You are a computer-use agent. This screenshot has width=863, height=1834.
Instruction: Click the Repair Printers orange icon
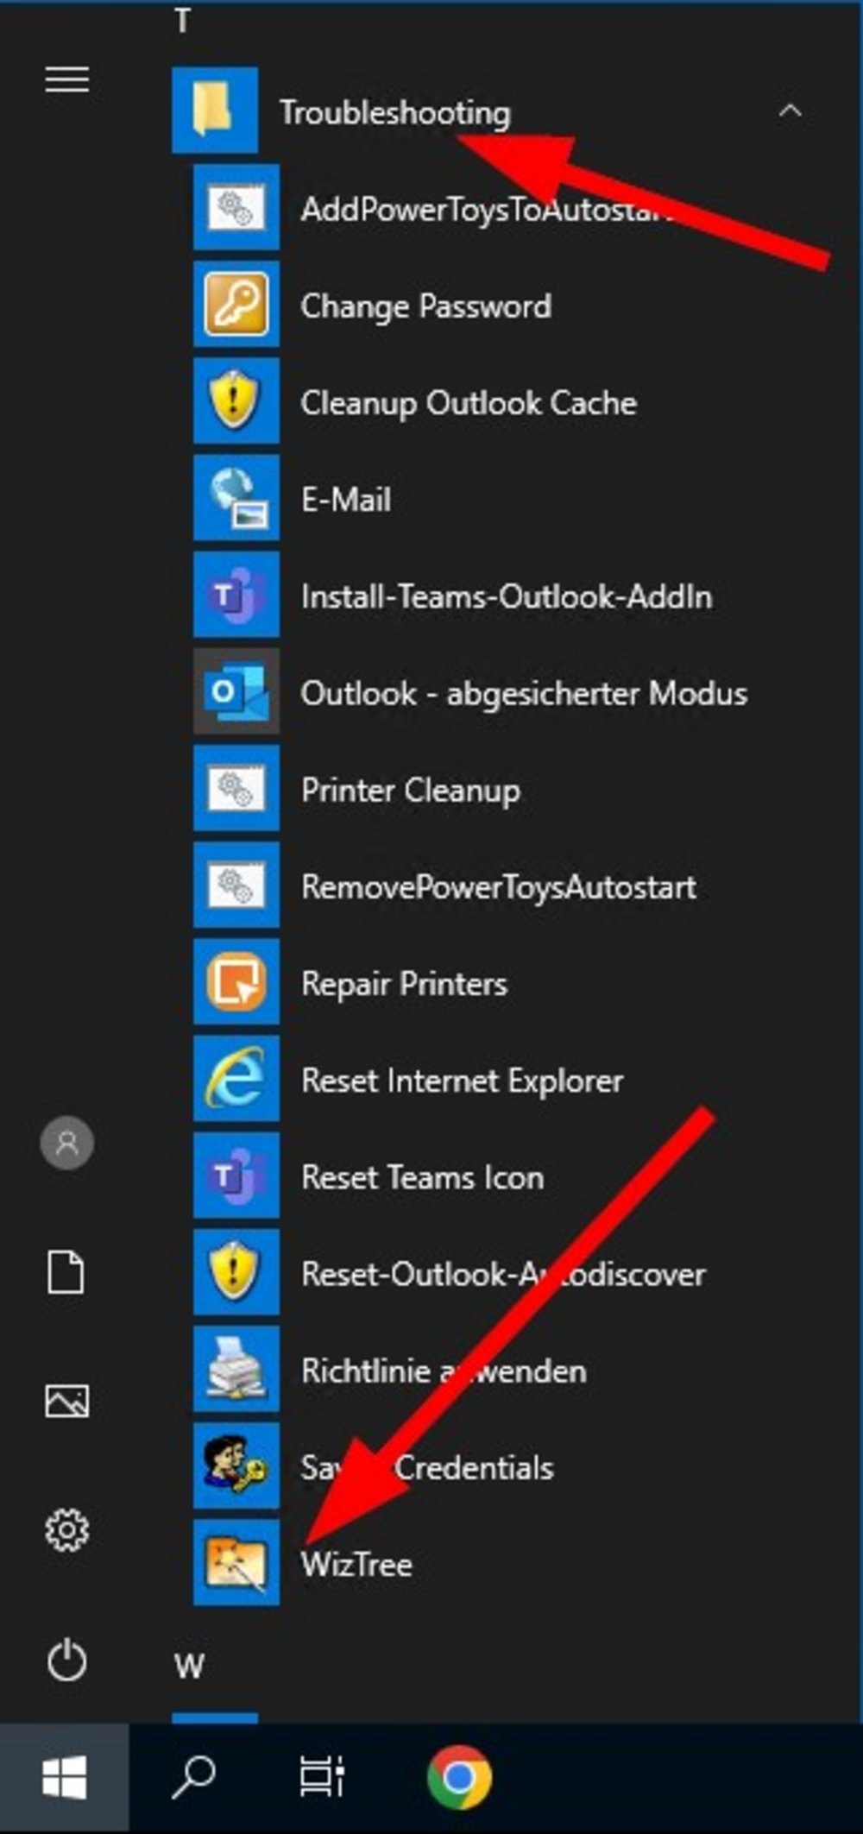point(236,981)
